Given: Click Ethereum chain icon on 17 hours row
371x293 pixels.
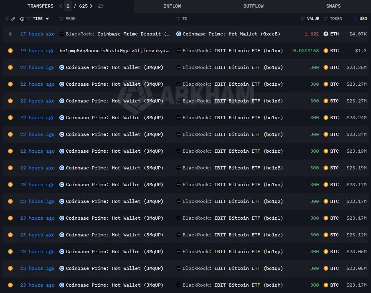Looking at the screenshot, I should point(10,34).
